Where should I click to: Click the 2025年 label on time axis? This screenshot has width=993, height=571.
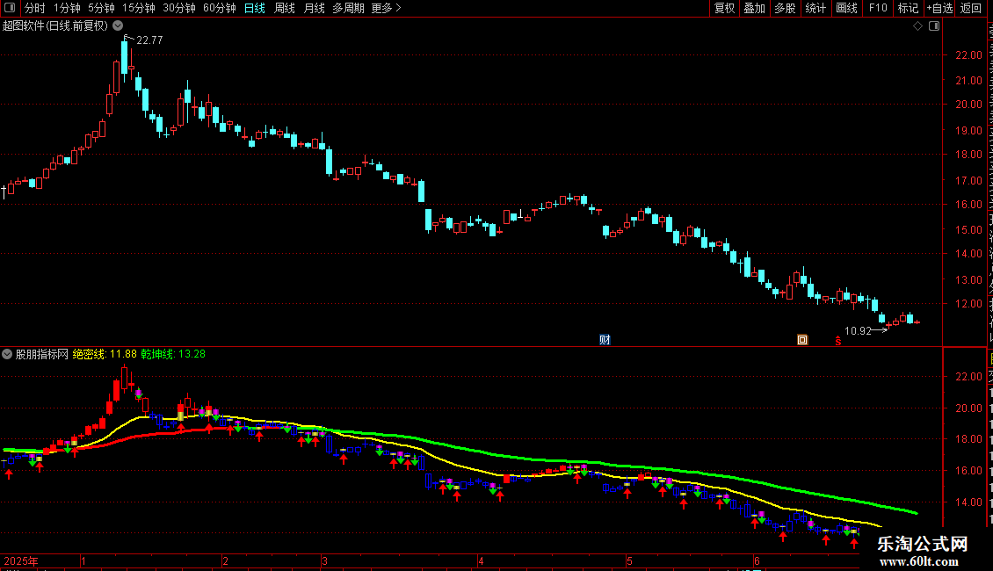21,560
